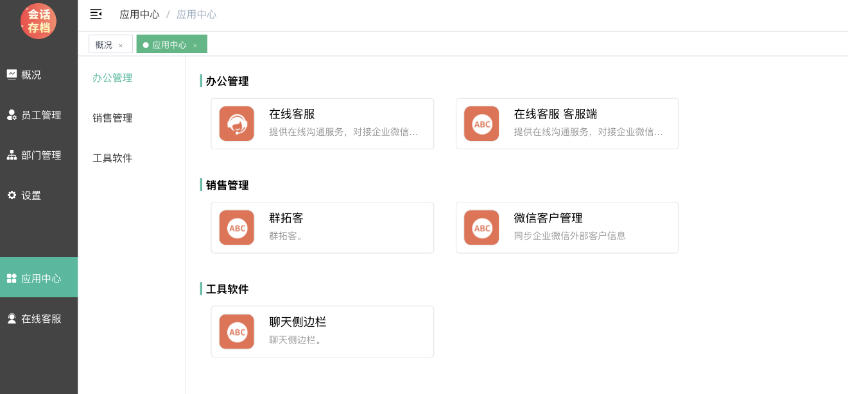Go to 部门管理 in the sidebar
848x394 pixels.
pyautogui.click(x=41, y=156)
